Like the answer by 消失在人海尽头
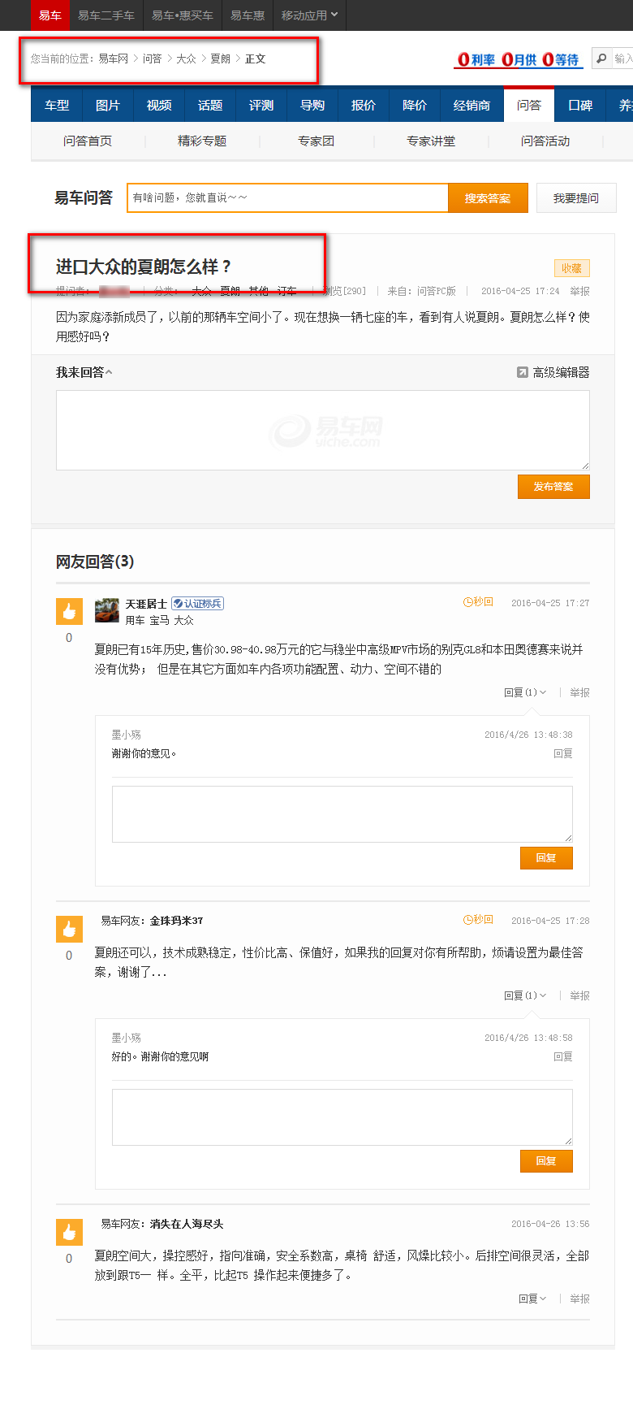The height and width of the screenshot is (1405, 633). click(x=69, y=1232)
